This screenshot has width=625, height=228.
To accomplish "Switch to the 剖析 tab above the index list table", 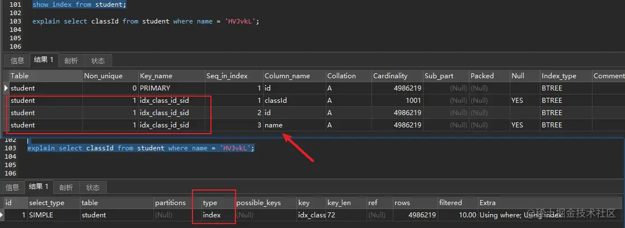I will click(x=72, y=60).
